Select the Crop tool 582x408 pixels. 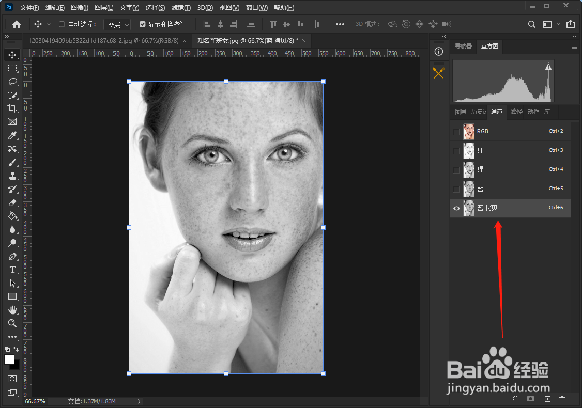[x=12, y=108]
